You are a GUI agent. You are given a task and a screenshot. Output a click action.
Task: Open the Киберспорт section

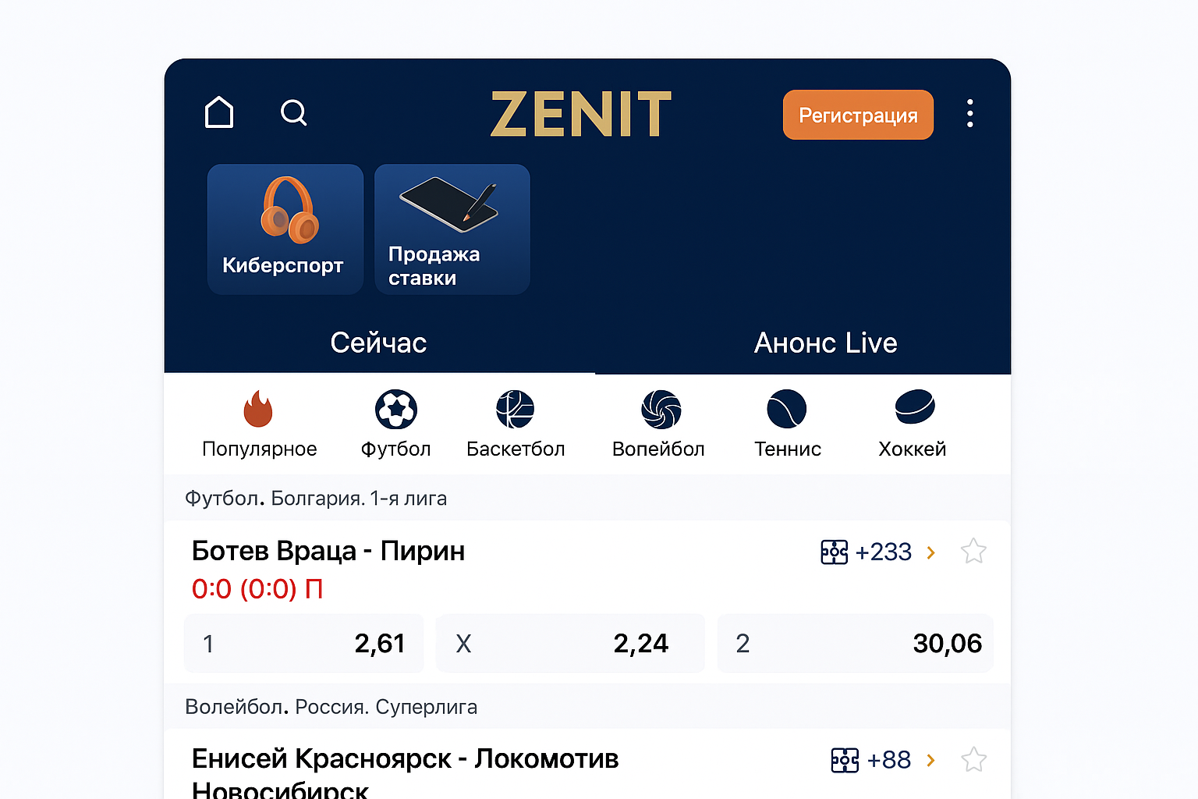285,229
